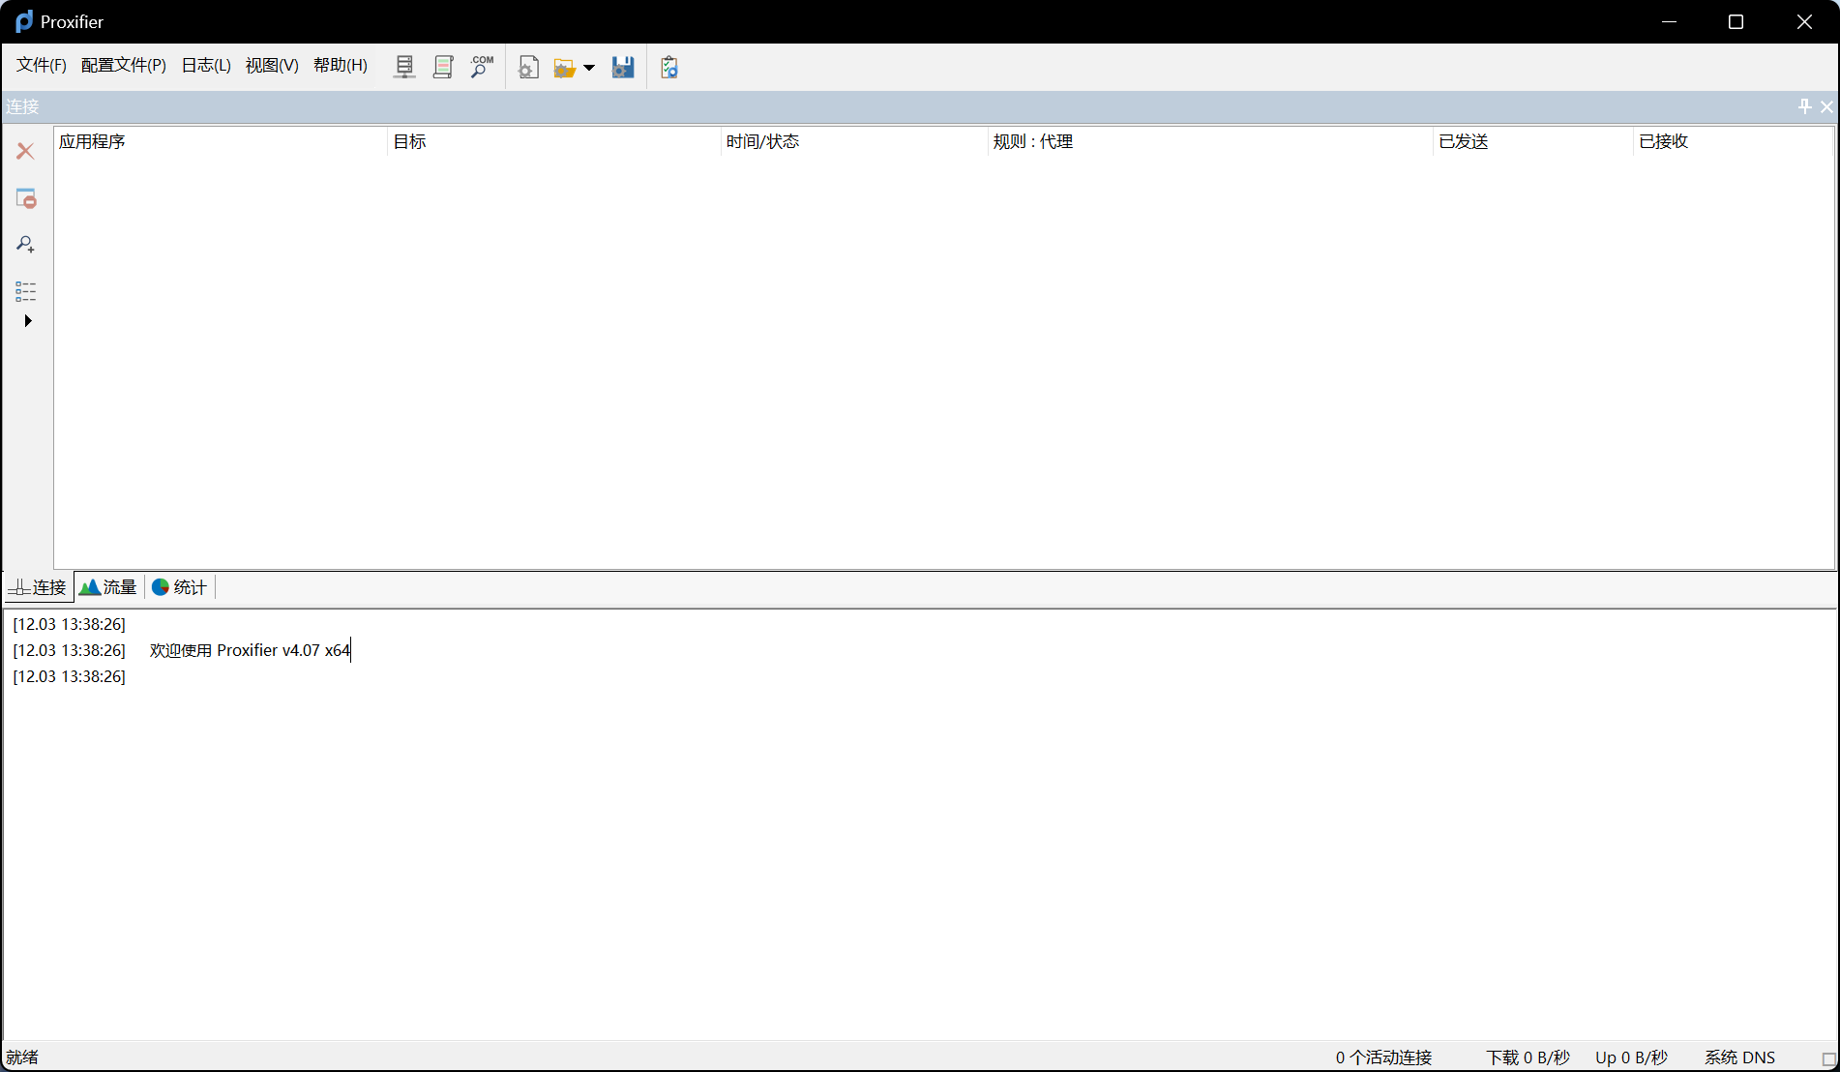The image size is (1840, 1072).
Task: Click Up 0 B/秒 status entry
Action: point(1631,1057)
